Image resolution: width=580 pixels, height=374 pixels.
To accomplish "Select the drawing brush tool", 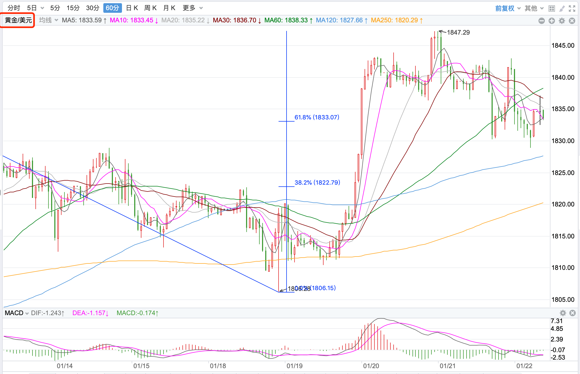I will [x=562, y=9].
